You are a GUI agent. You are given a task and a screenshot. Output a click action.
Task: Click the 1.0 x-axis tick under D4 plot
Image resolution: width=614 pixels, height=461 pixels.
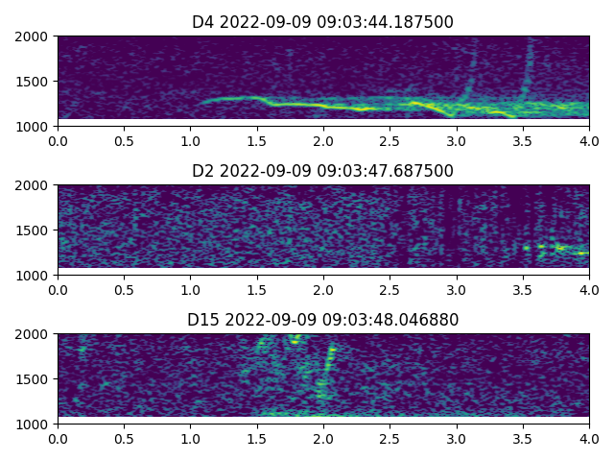tap(191, 141)
